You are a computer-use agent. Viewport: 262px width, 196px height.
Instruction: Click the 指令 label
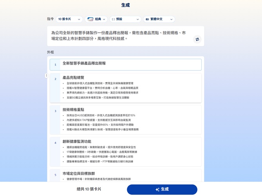51,19
